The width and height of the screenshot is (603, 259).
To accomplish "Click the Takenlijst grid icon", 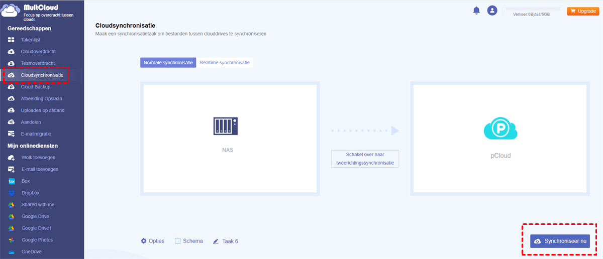I will click(11, 40).
